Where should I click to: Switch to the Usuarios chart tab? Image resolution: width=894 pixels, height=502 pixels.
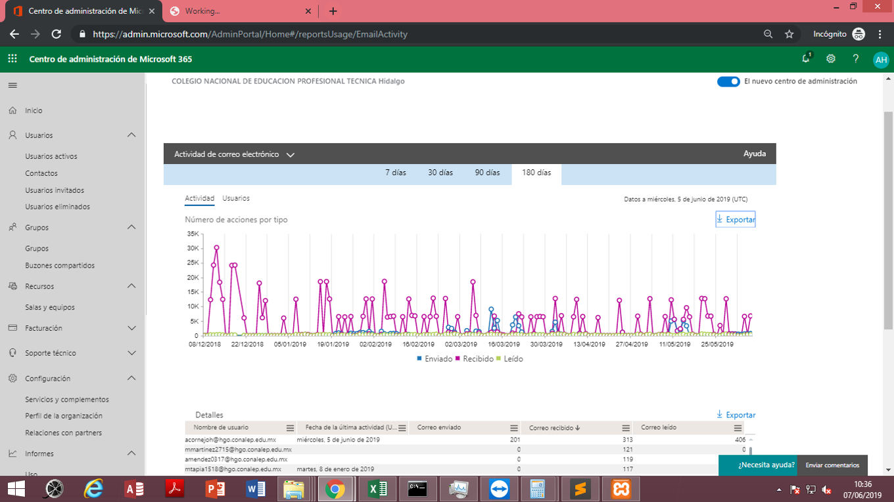click(236, 198)
